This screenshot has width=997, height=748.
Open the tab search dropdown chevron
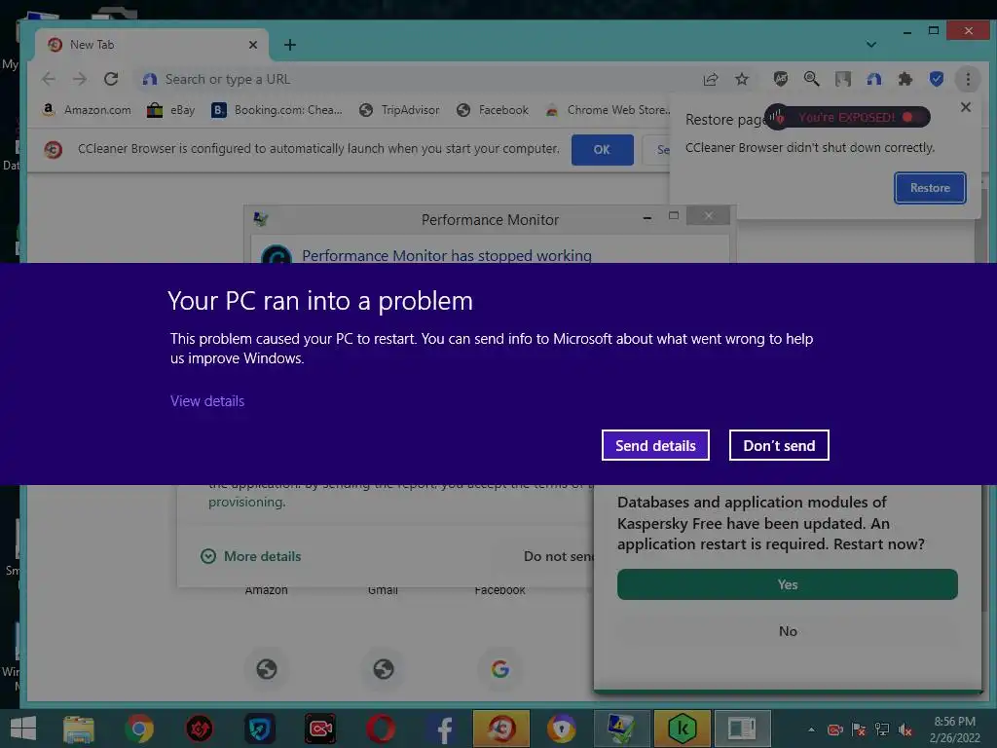[871, 45]
